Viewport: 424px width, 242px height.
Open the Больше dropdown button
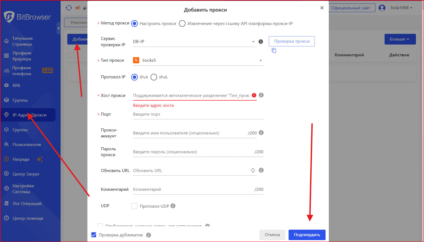pos(400,39)
